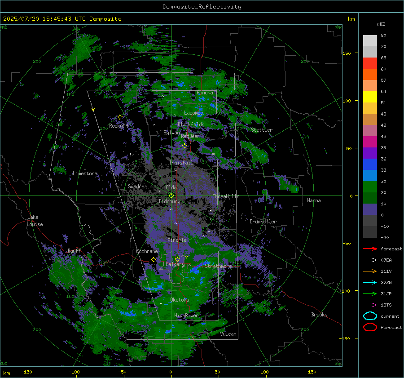
Task: Click the km unit label at top right
Action: click(351, 19)
